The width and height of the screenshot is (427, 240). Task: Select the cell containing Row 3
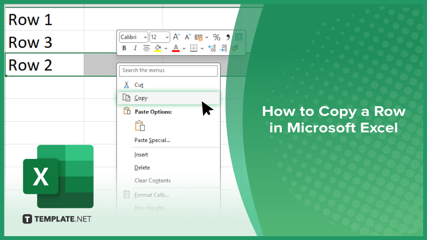pyautogui.click(x=44, y=42)
